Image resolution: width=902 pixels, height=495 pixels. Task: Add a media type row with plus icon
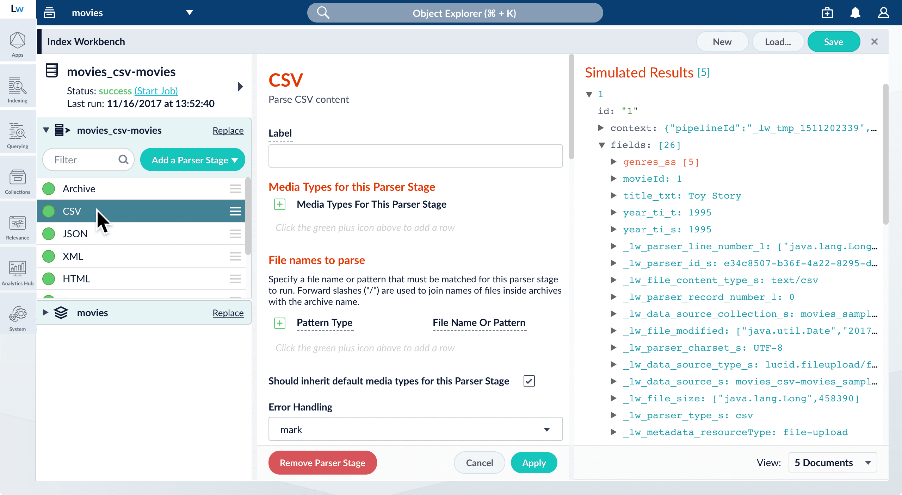coord(280,204)
